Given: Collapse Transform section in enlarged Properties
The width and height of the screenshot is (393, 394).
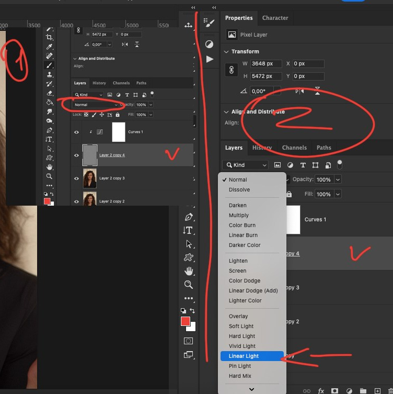Looking at the screenshot, I should tap(226, 52).
